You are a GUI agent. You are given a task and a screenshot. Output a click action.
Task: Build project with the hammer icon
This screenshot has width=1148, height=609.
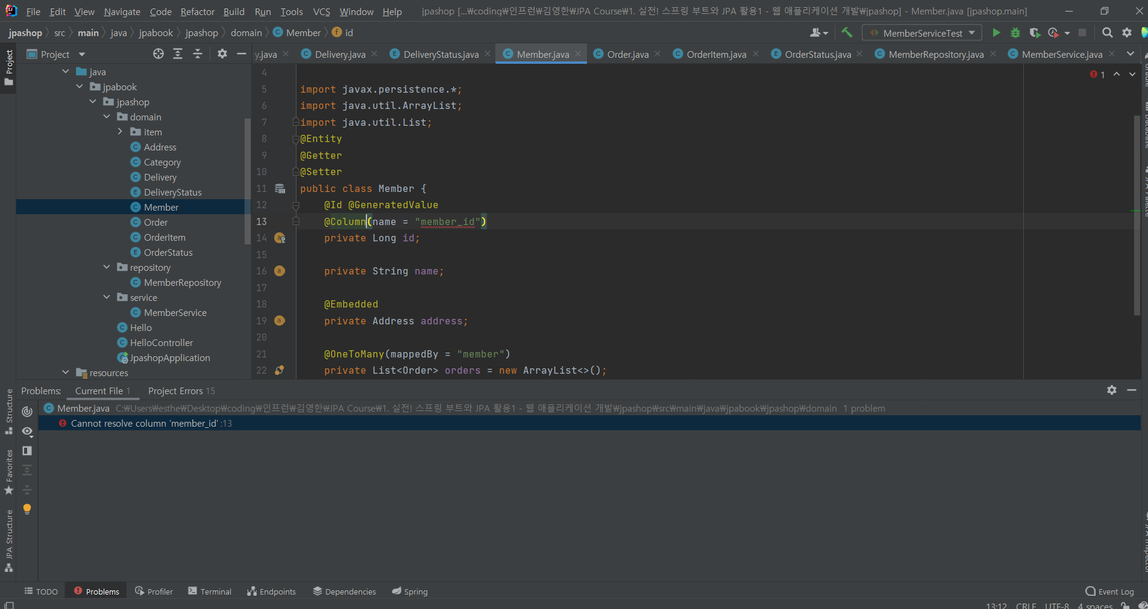tap(847, 33)
